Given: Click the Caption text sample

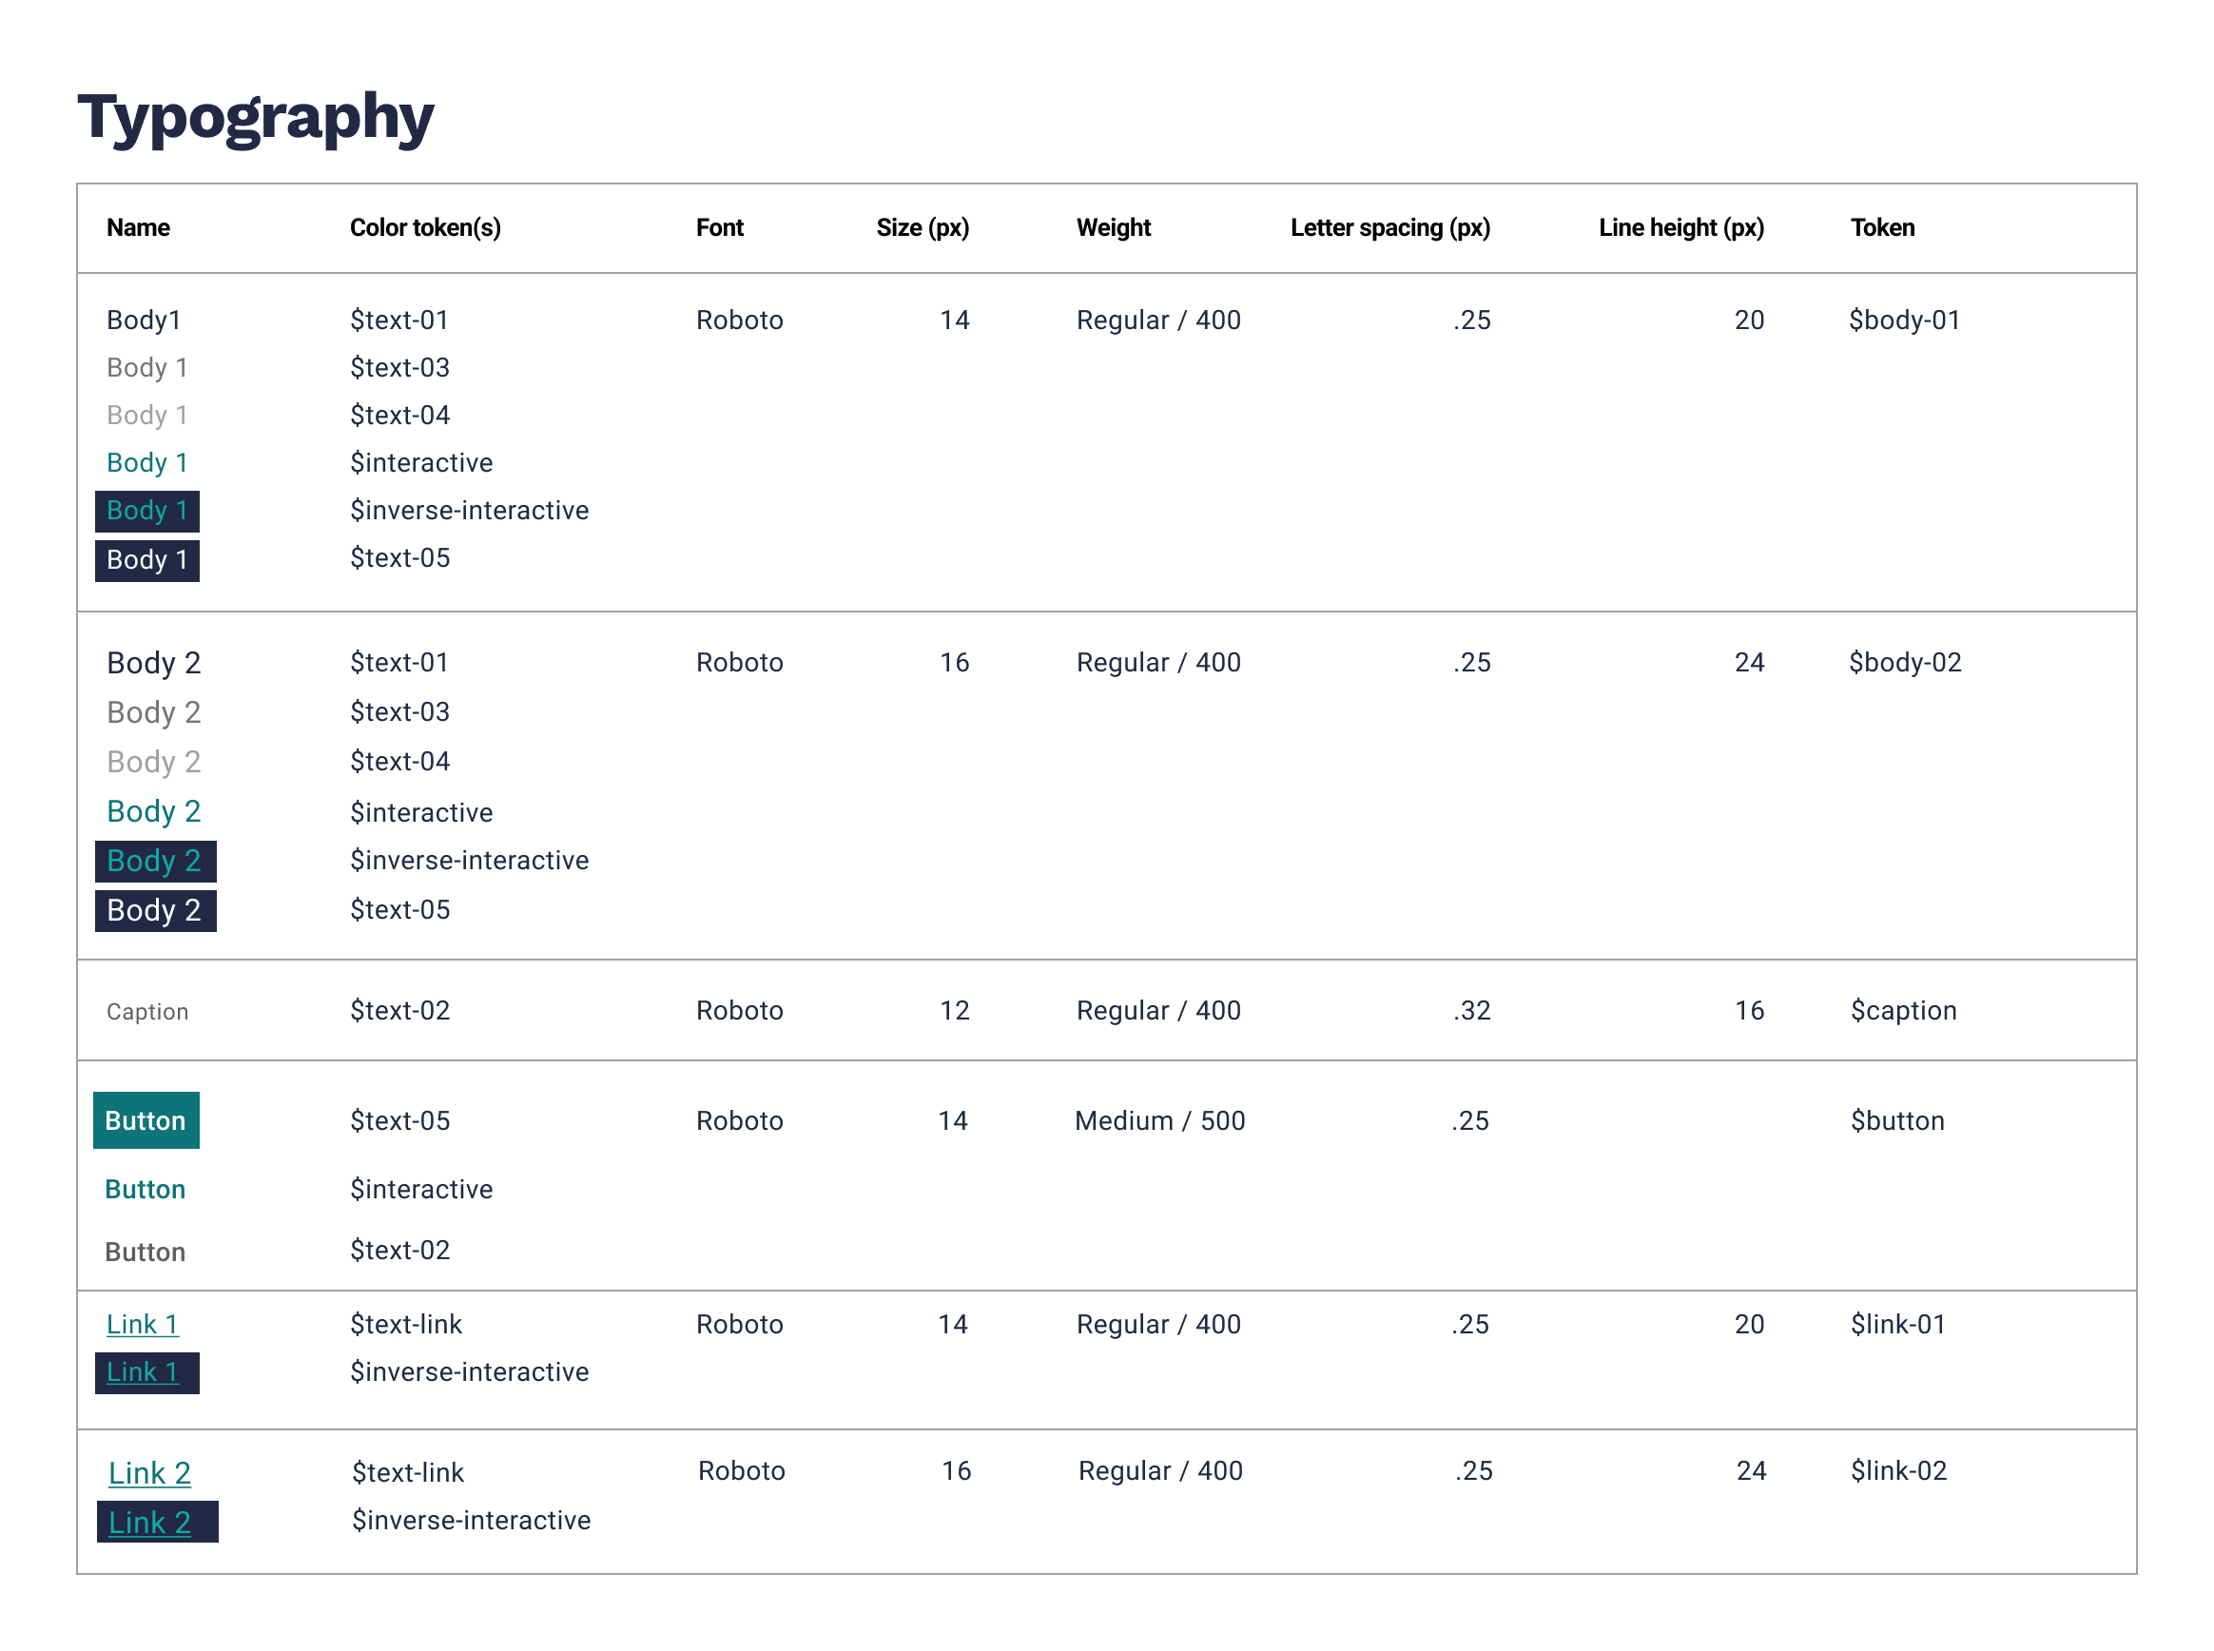Looking at the screenshot, I should pyautogui.click(x=146, y=1011).
